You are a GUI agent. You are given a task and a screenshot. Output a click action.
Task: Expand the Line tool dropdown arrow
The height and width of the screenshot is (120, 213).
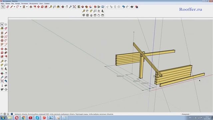(14, 7)
